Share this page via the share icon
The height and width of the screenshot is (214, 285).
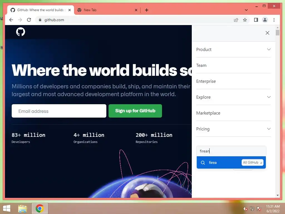click(x=236, y=20)
